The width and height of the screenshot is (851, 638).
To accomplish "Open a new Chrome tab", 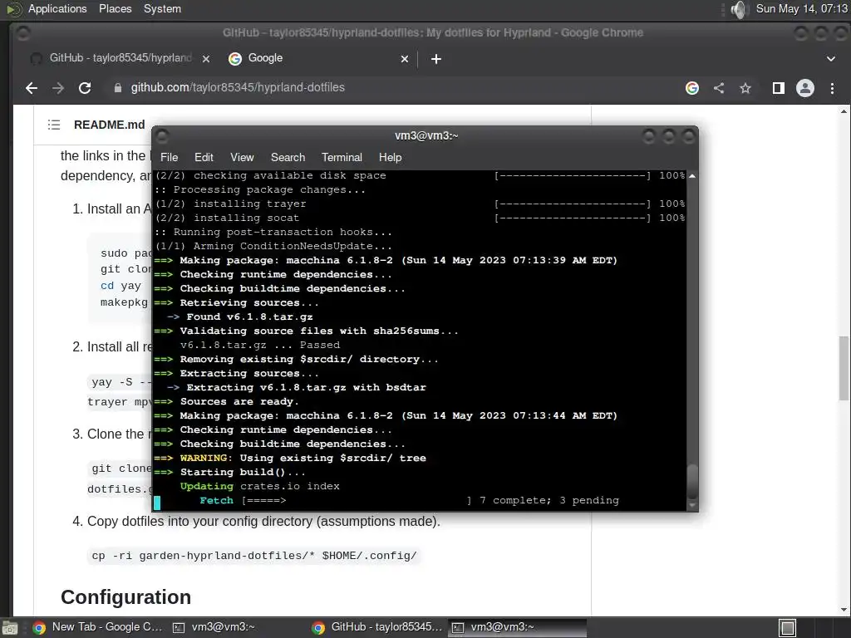I will coord(435,59).
